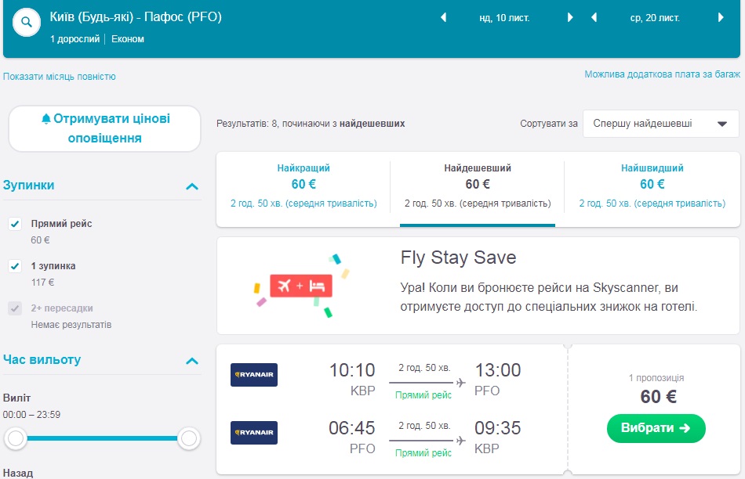Uncheck the Прямий рейс checkbox

coord(15,225)
